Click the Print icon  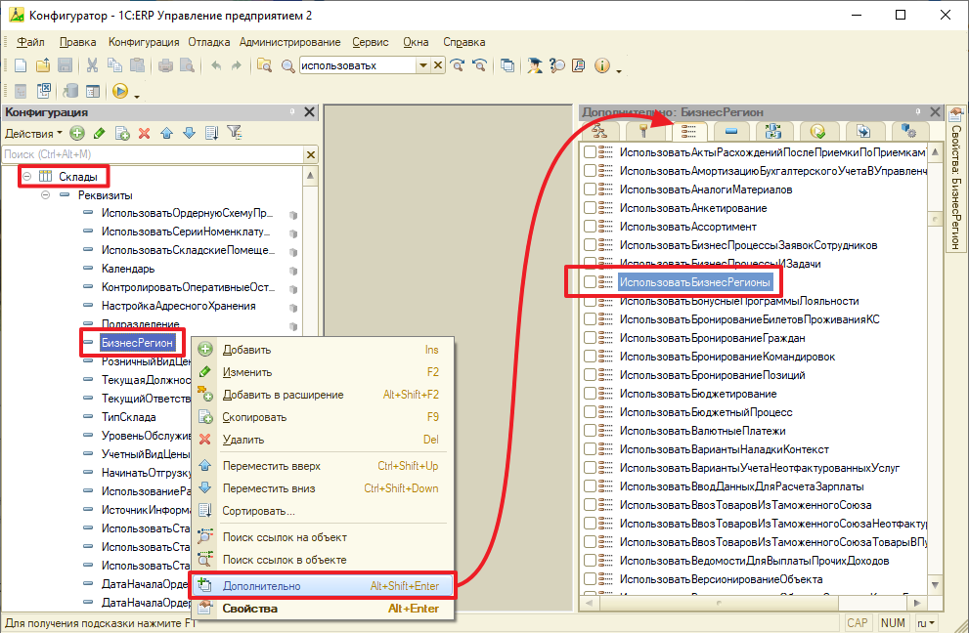coord(165,65)
